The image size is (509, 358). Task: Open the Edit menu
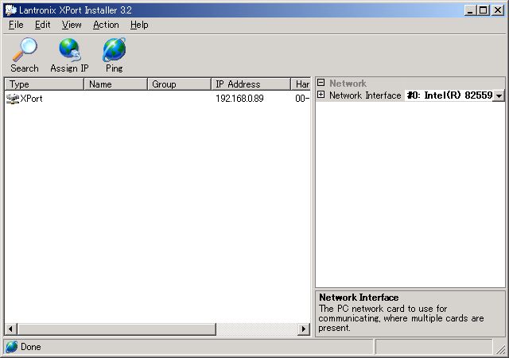[x=42, y=25]
